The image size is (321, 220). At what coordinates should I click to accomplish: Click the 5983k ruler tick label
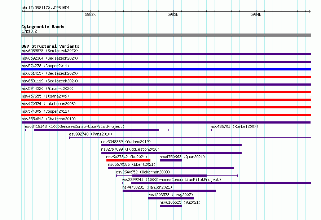[x=173, y=14]
